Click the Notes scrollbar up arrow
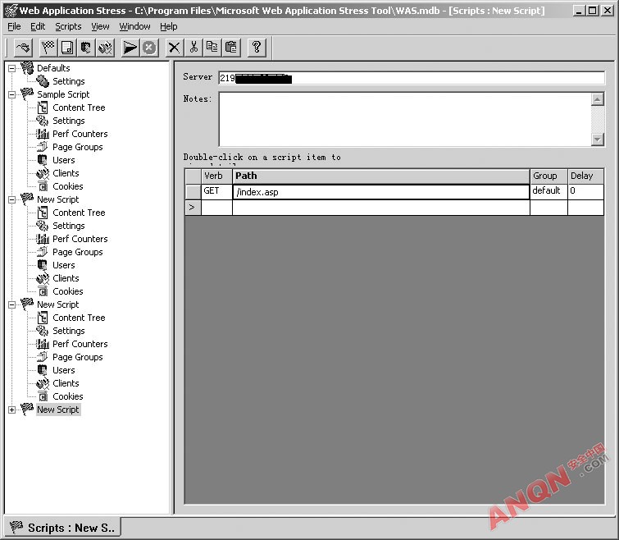Image resolution: width=619 pixels, height=540 pixels. click(598, 99)
